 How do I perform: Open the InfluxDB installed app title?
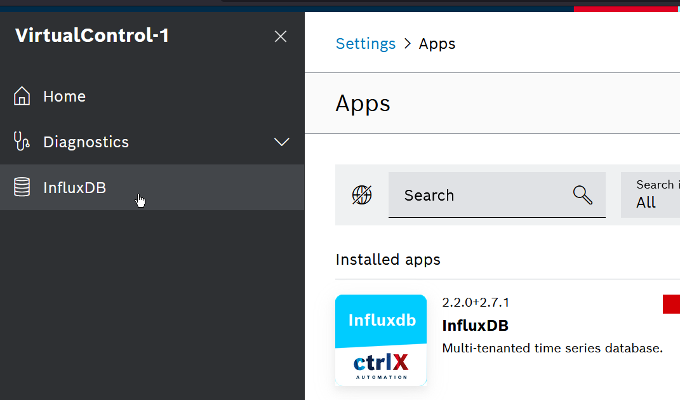click(476, 326)
